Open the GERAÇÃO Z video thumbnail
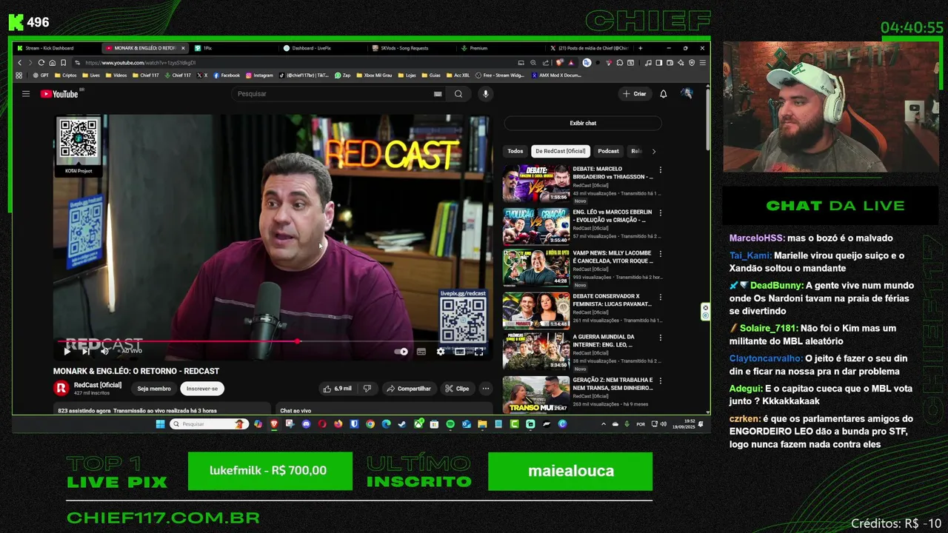The image size is (948, 533). (x=536, y=395)
